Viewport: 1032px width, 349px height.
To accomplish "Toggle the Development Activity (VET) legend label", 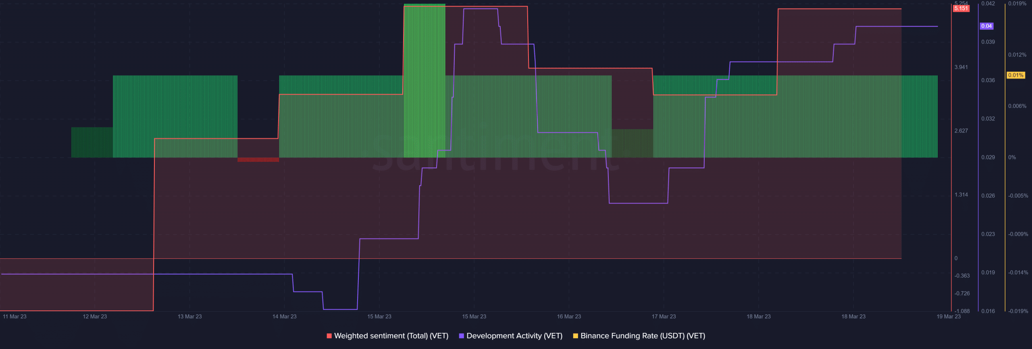I will tap(514, 336).
